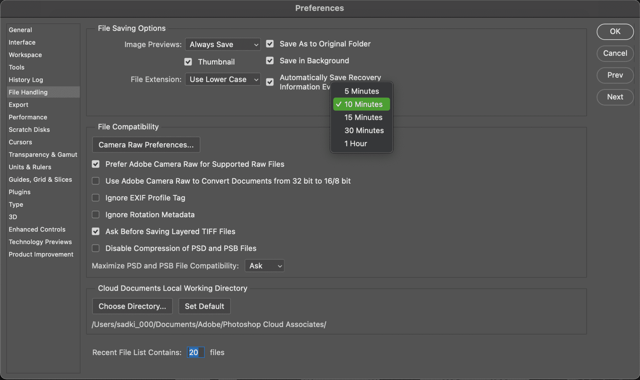
Task: Select 5 Minutes recovery interval
Action: tap(361, 91)
